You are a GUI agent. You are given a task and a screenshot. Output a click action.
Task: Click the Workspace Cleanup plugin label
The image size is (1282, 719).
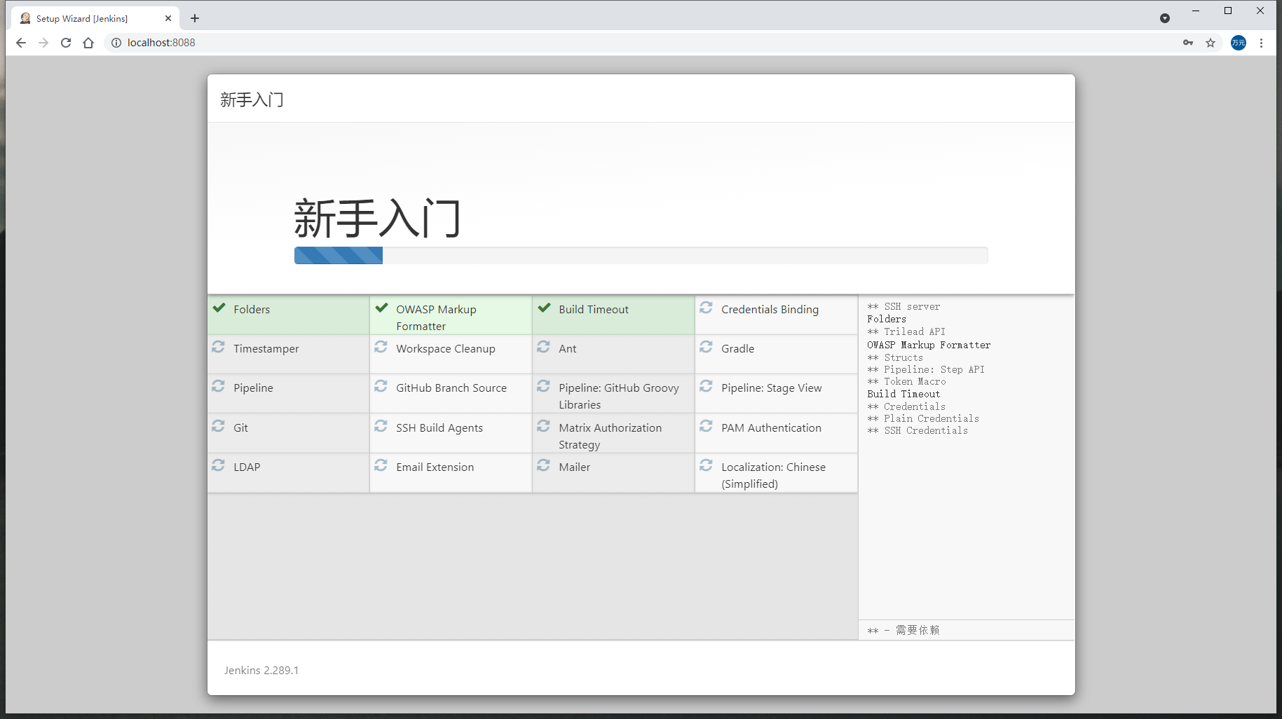[x=446, y=348]
